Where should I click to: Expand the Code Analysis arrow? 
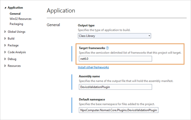tap(5, 52)
